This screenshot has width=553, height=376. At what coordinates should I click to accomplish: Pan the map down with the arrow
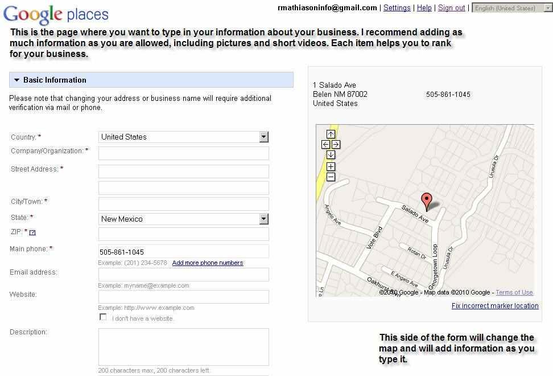pyautogui.click(x=331, y=155)
